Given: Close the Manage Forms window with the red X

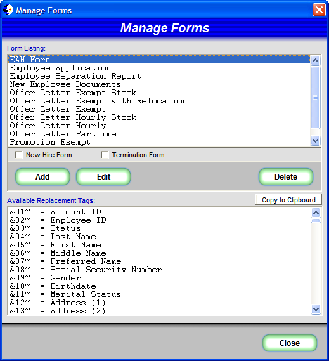Looking at the screenshot, I should [319, 10].
